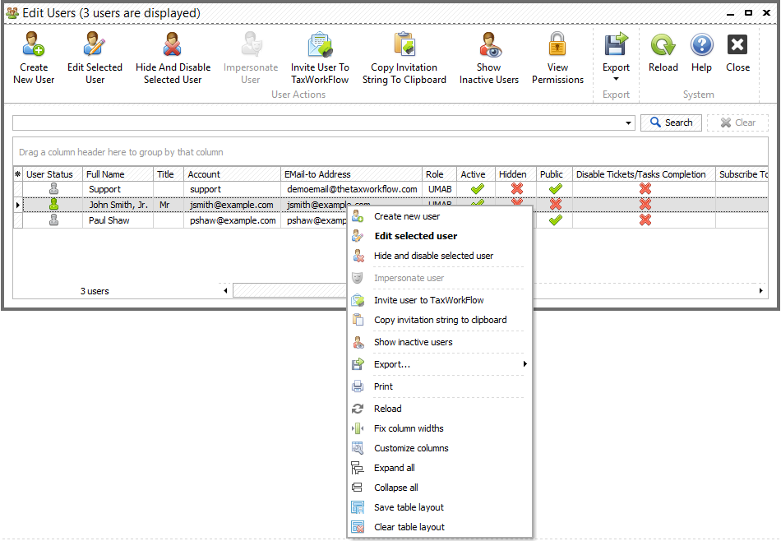Toggle Hidden flag for Support row
781x541 pixels.
pos(516,189)
